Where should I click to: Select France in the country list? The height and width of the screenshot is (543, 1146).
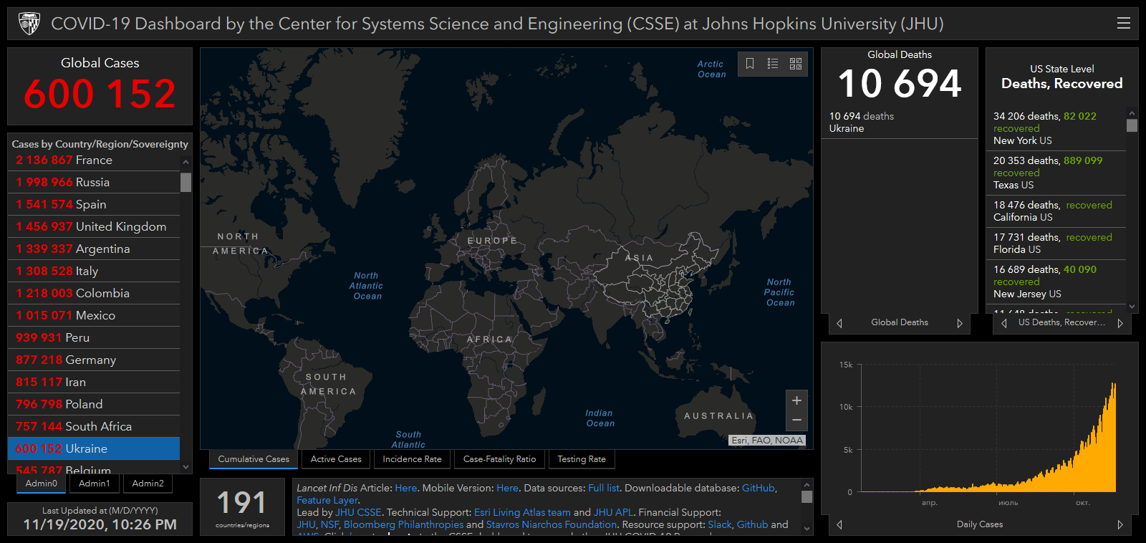coord(94,160)
